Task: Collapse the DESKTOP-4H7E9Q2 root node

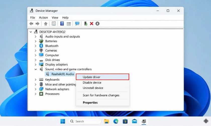Action: [x=31, y=32]
